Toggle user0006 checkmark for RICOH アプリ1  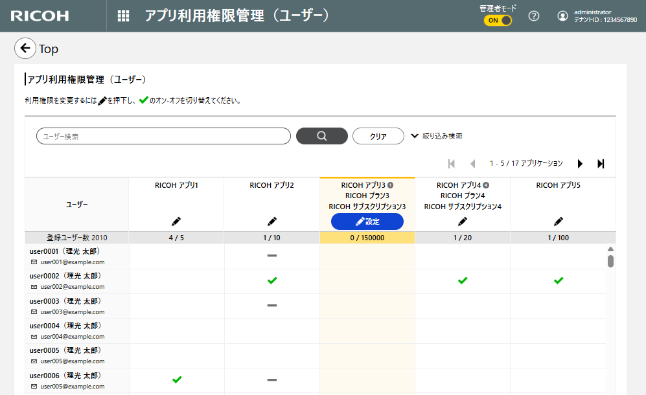pos(176,379)
